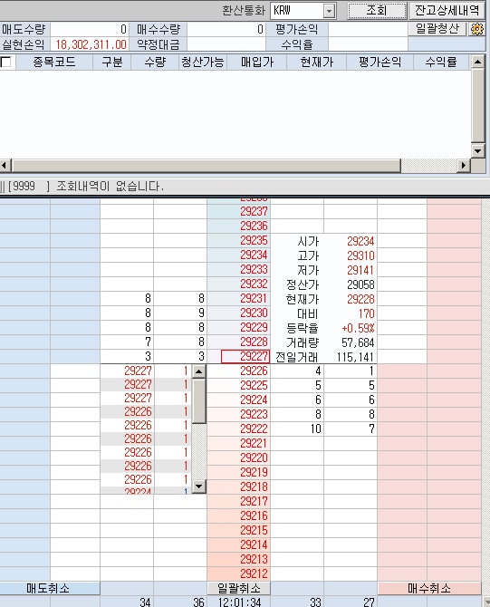This screenshot has width=490, height=607.
Task: Click the right arrow of horizontal scrollbar
Action: 464,166
